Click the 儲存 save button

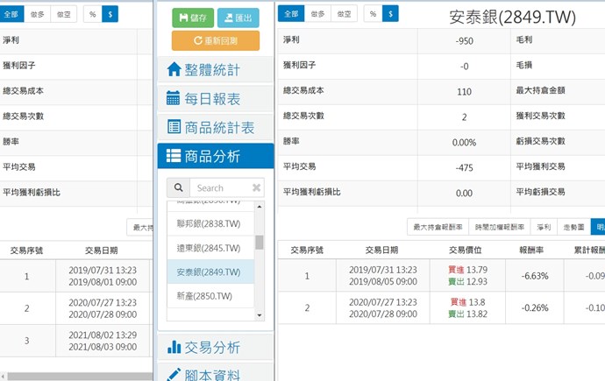(x=193, y=18)
